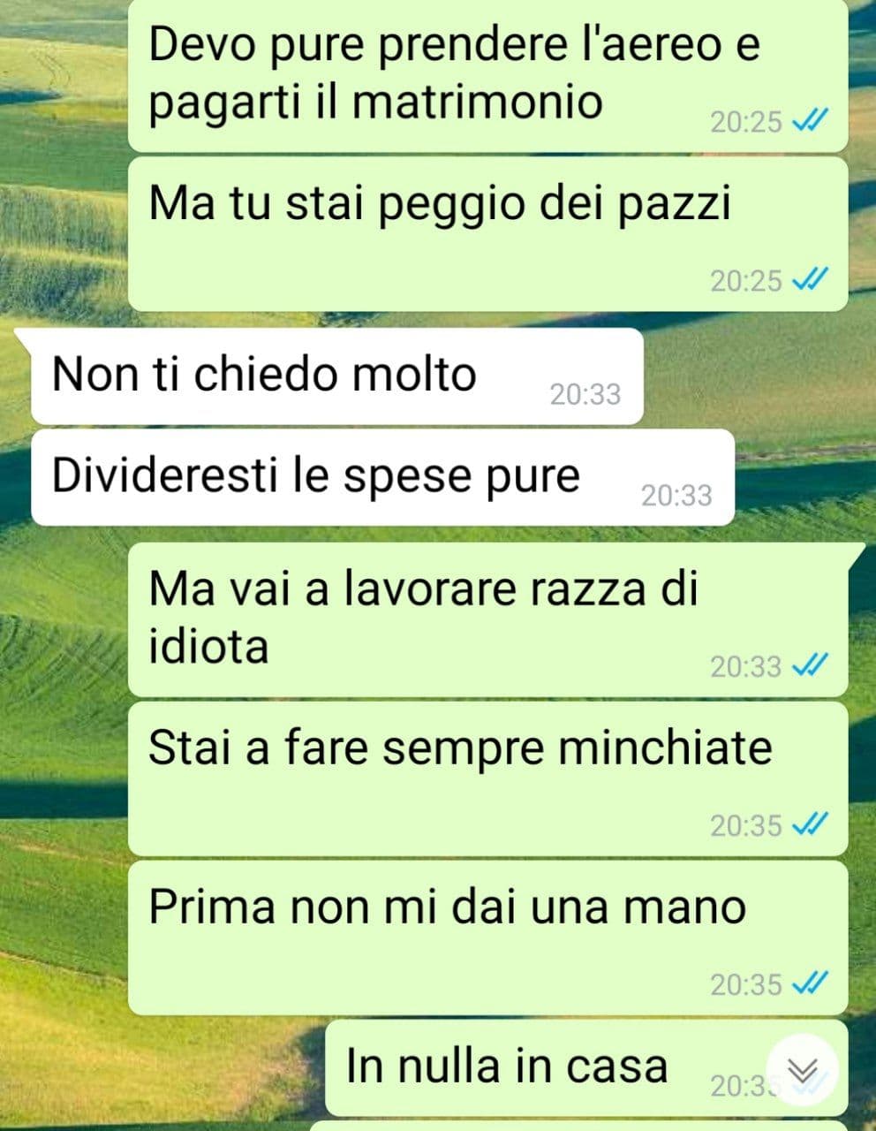Tap the scroll-to-bottom double chevron button
876x1131 pixels.
(801, 1069)
